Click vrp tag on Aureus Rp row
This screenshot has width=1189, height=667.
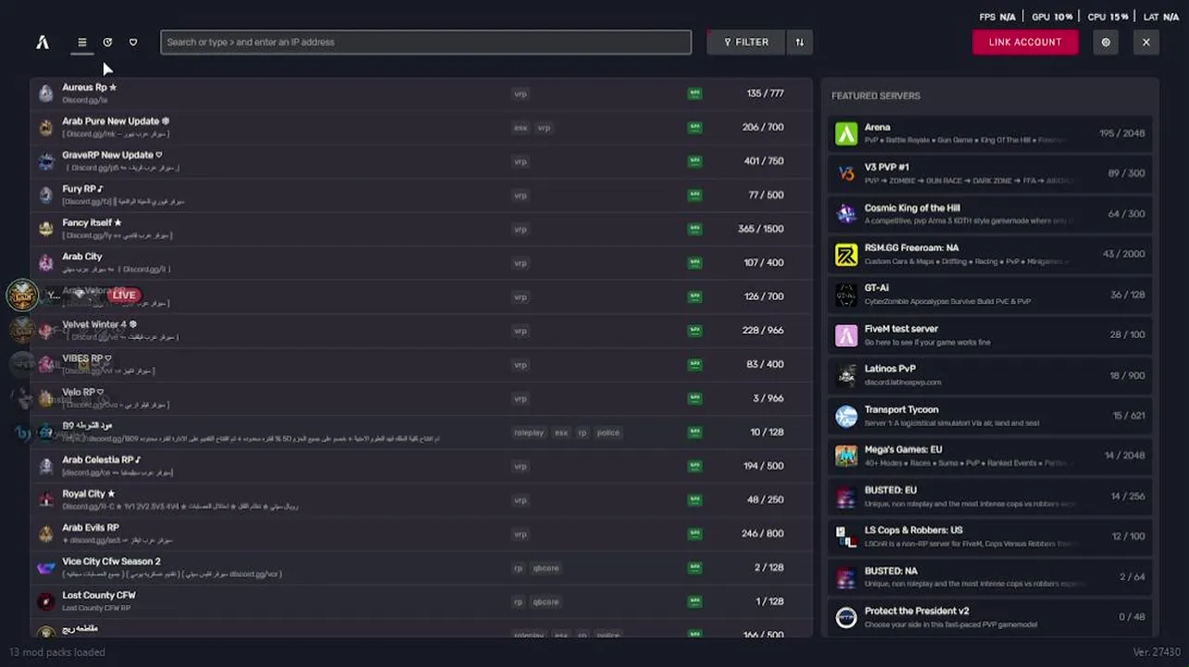click(x=520, y=94)
